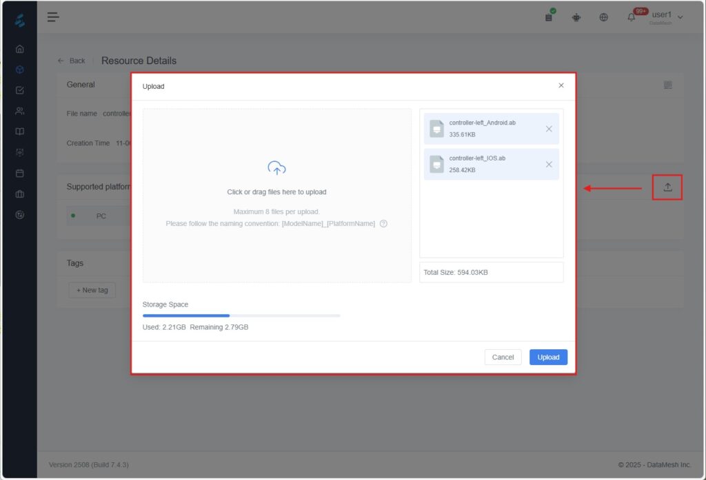Open notifications bell with 99+ badge

pyautogui.click(x=631, y=17)
